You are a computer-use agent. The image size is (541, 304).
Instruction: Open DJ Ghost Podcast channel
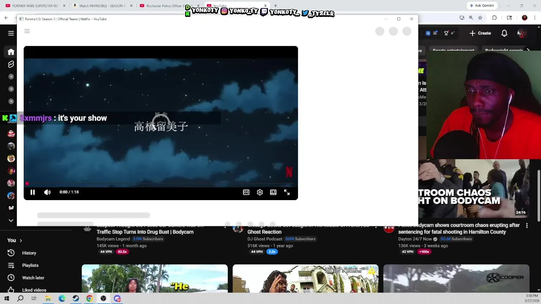tap(265, 239)
